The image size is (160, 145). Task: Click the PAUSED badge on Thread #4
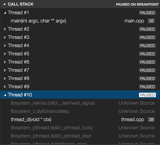(x=147, y=46)
